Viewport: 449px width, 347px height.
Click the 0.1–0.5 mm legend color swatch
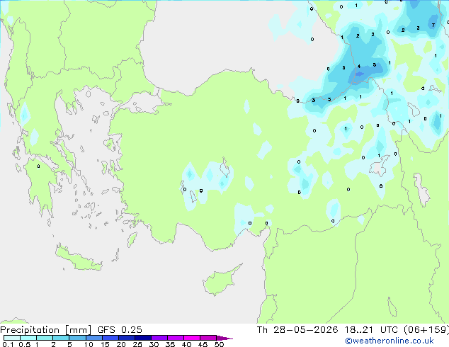12,338
